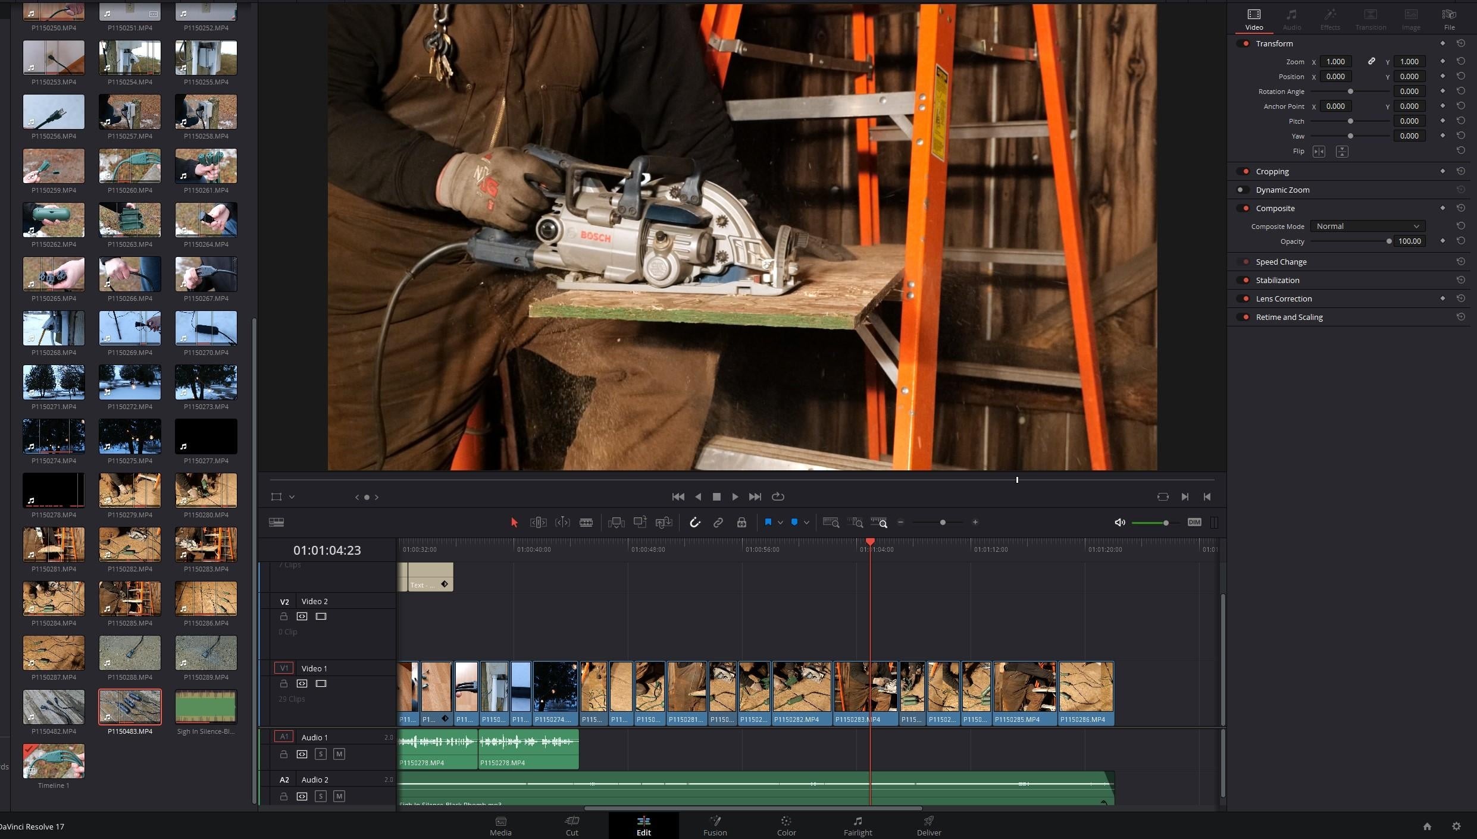
Task: Click the Full Extent Zoom icon
Action: tap(831, 522)
